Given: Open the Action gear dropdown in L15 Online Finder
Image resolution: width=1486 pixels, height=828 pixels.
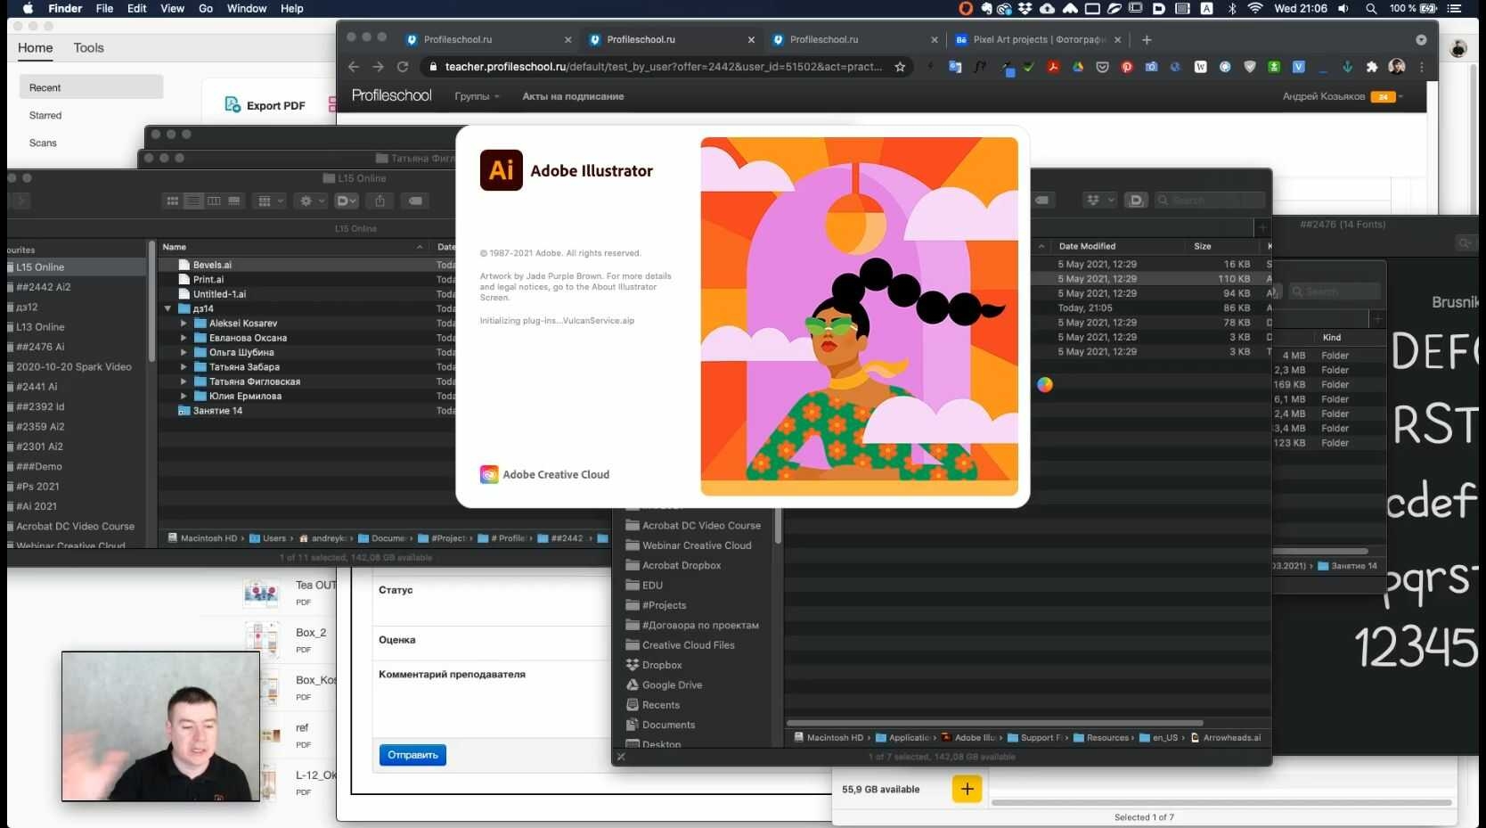Looking at the screenshot, I should [311, 201].
